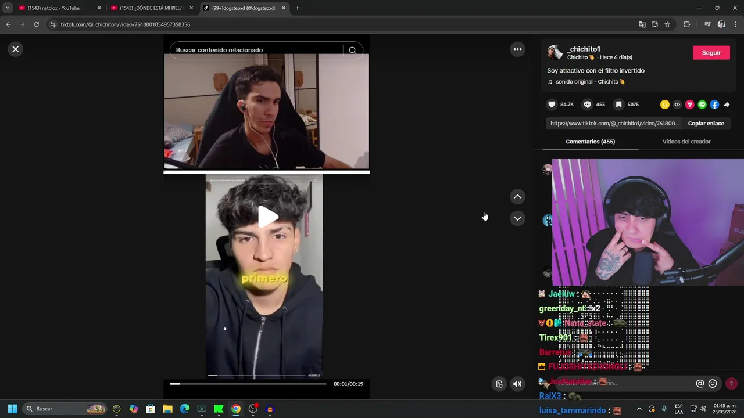Play the video with the center play button
Image resolution: width=744 pixels, height=418 pixels.
[x=268, y=217]
